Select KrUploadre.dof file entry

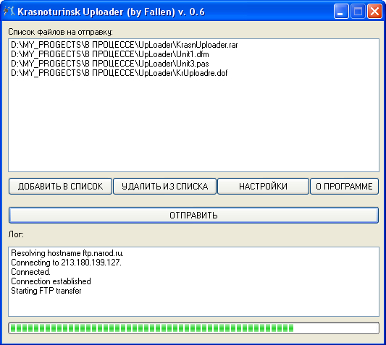pyautogui.click(x=119, y=73)
